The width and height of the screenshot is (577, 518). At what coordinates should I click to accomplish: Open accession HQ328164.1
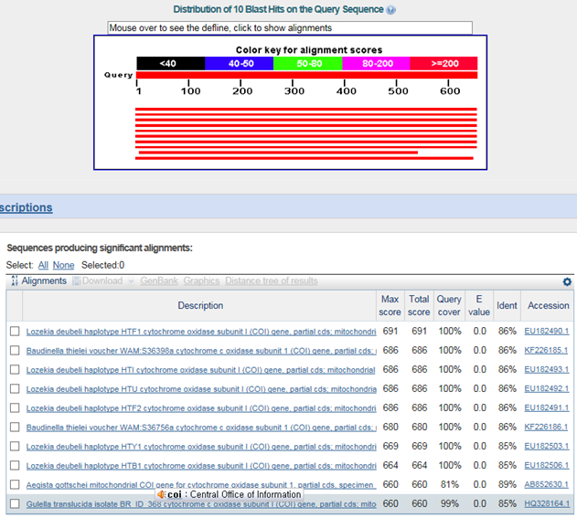pos(547,503)
